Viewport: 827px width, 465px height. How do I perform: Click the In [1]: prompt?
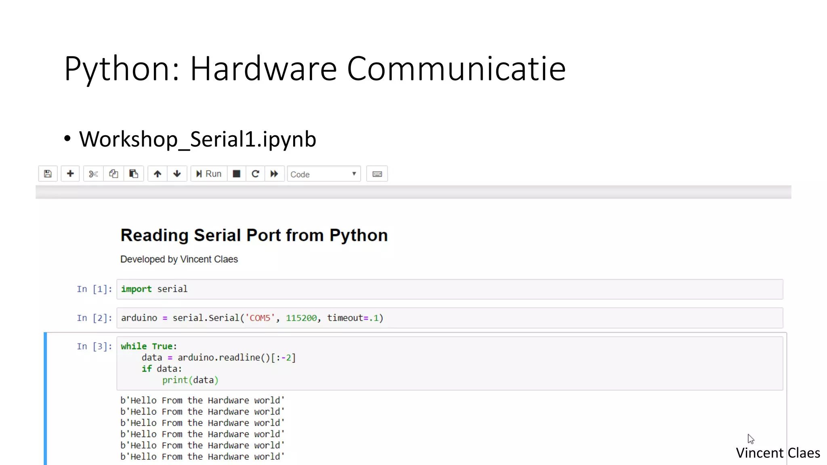[x=94, y=289]
